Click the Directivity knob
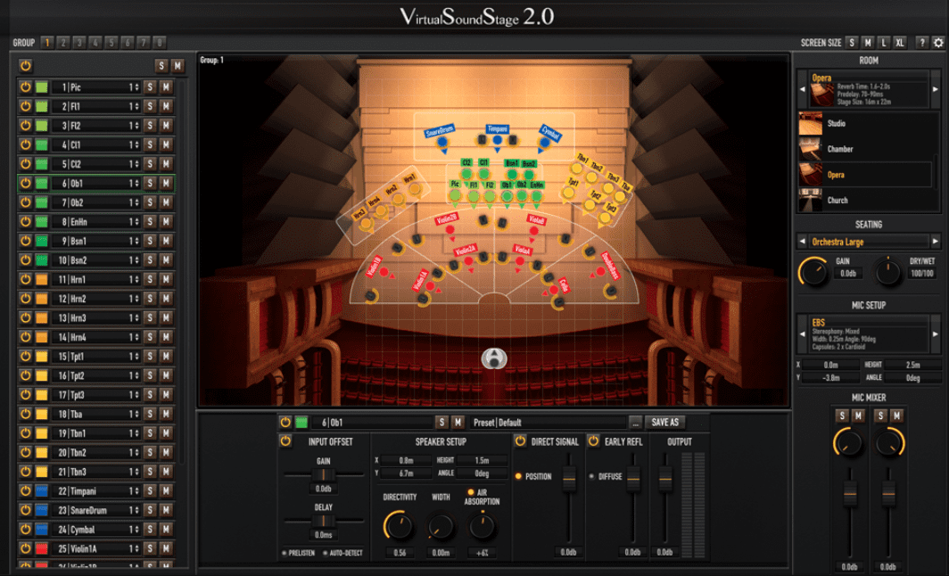949x576 pixels. [x=398, y=526]
